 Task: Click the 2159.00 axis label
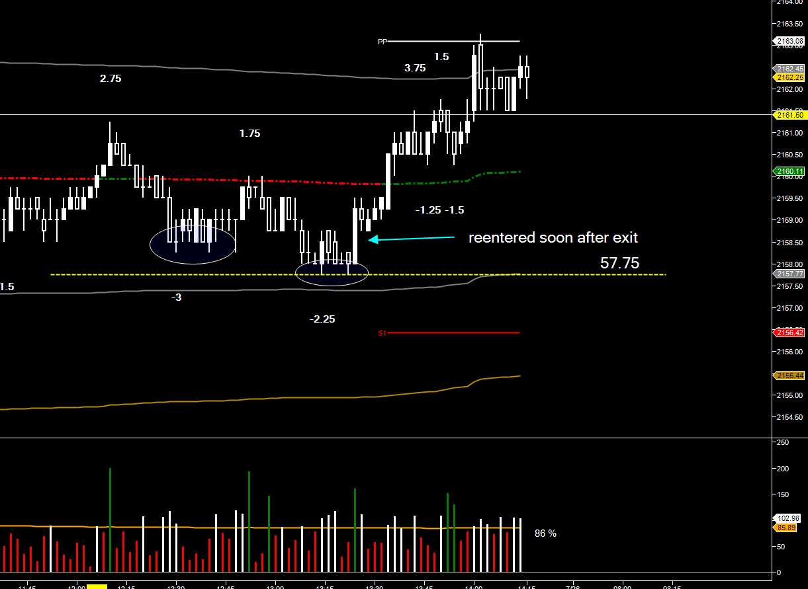789,220
